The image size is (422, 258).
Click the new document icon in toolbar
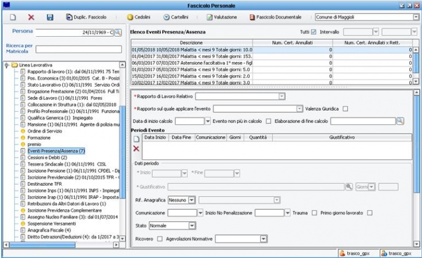13,18
